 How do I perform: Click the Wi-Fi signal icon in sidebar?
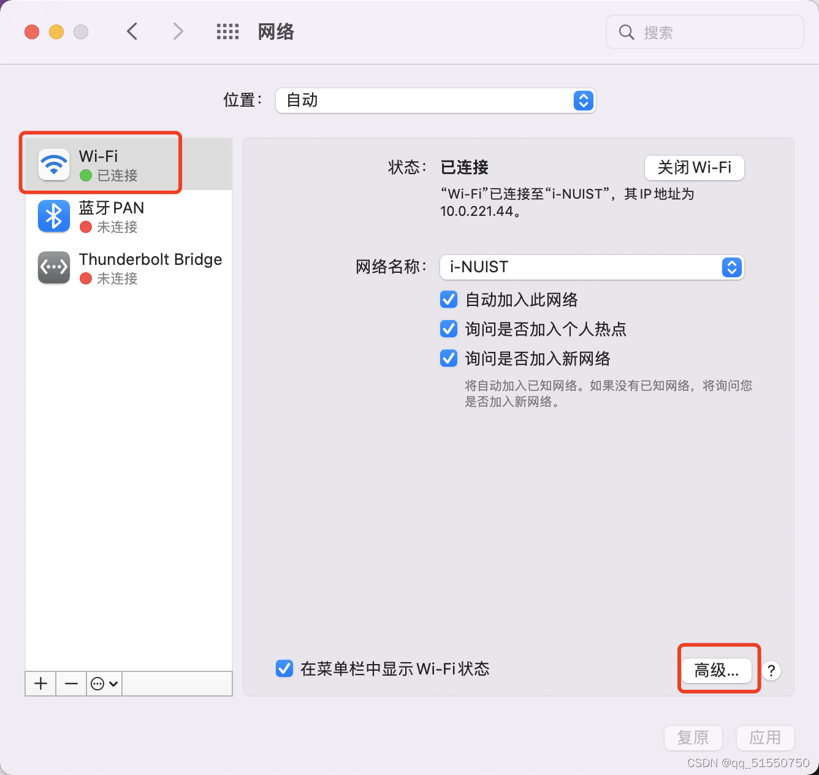53,164
